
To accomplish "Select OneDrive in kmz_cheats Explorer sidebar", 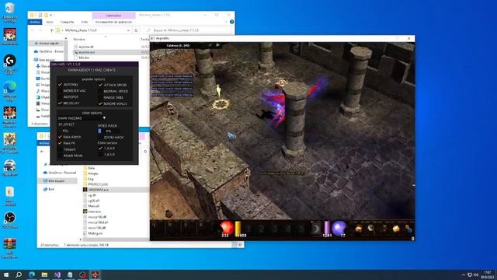I will (x=49, y=51).
